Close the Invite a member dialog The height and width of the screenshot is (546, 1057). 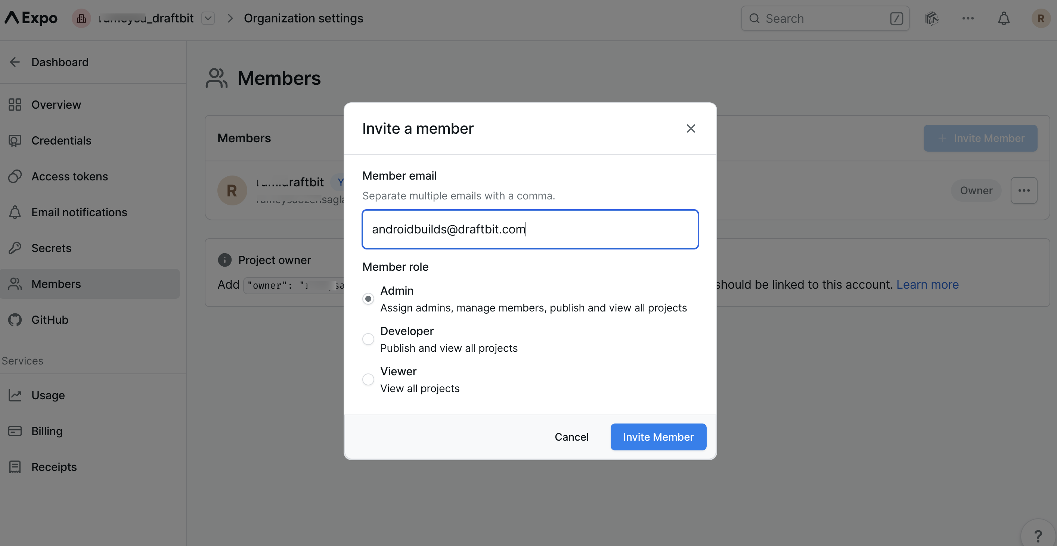(x=691, y=128)
